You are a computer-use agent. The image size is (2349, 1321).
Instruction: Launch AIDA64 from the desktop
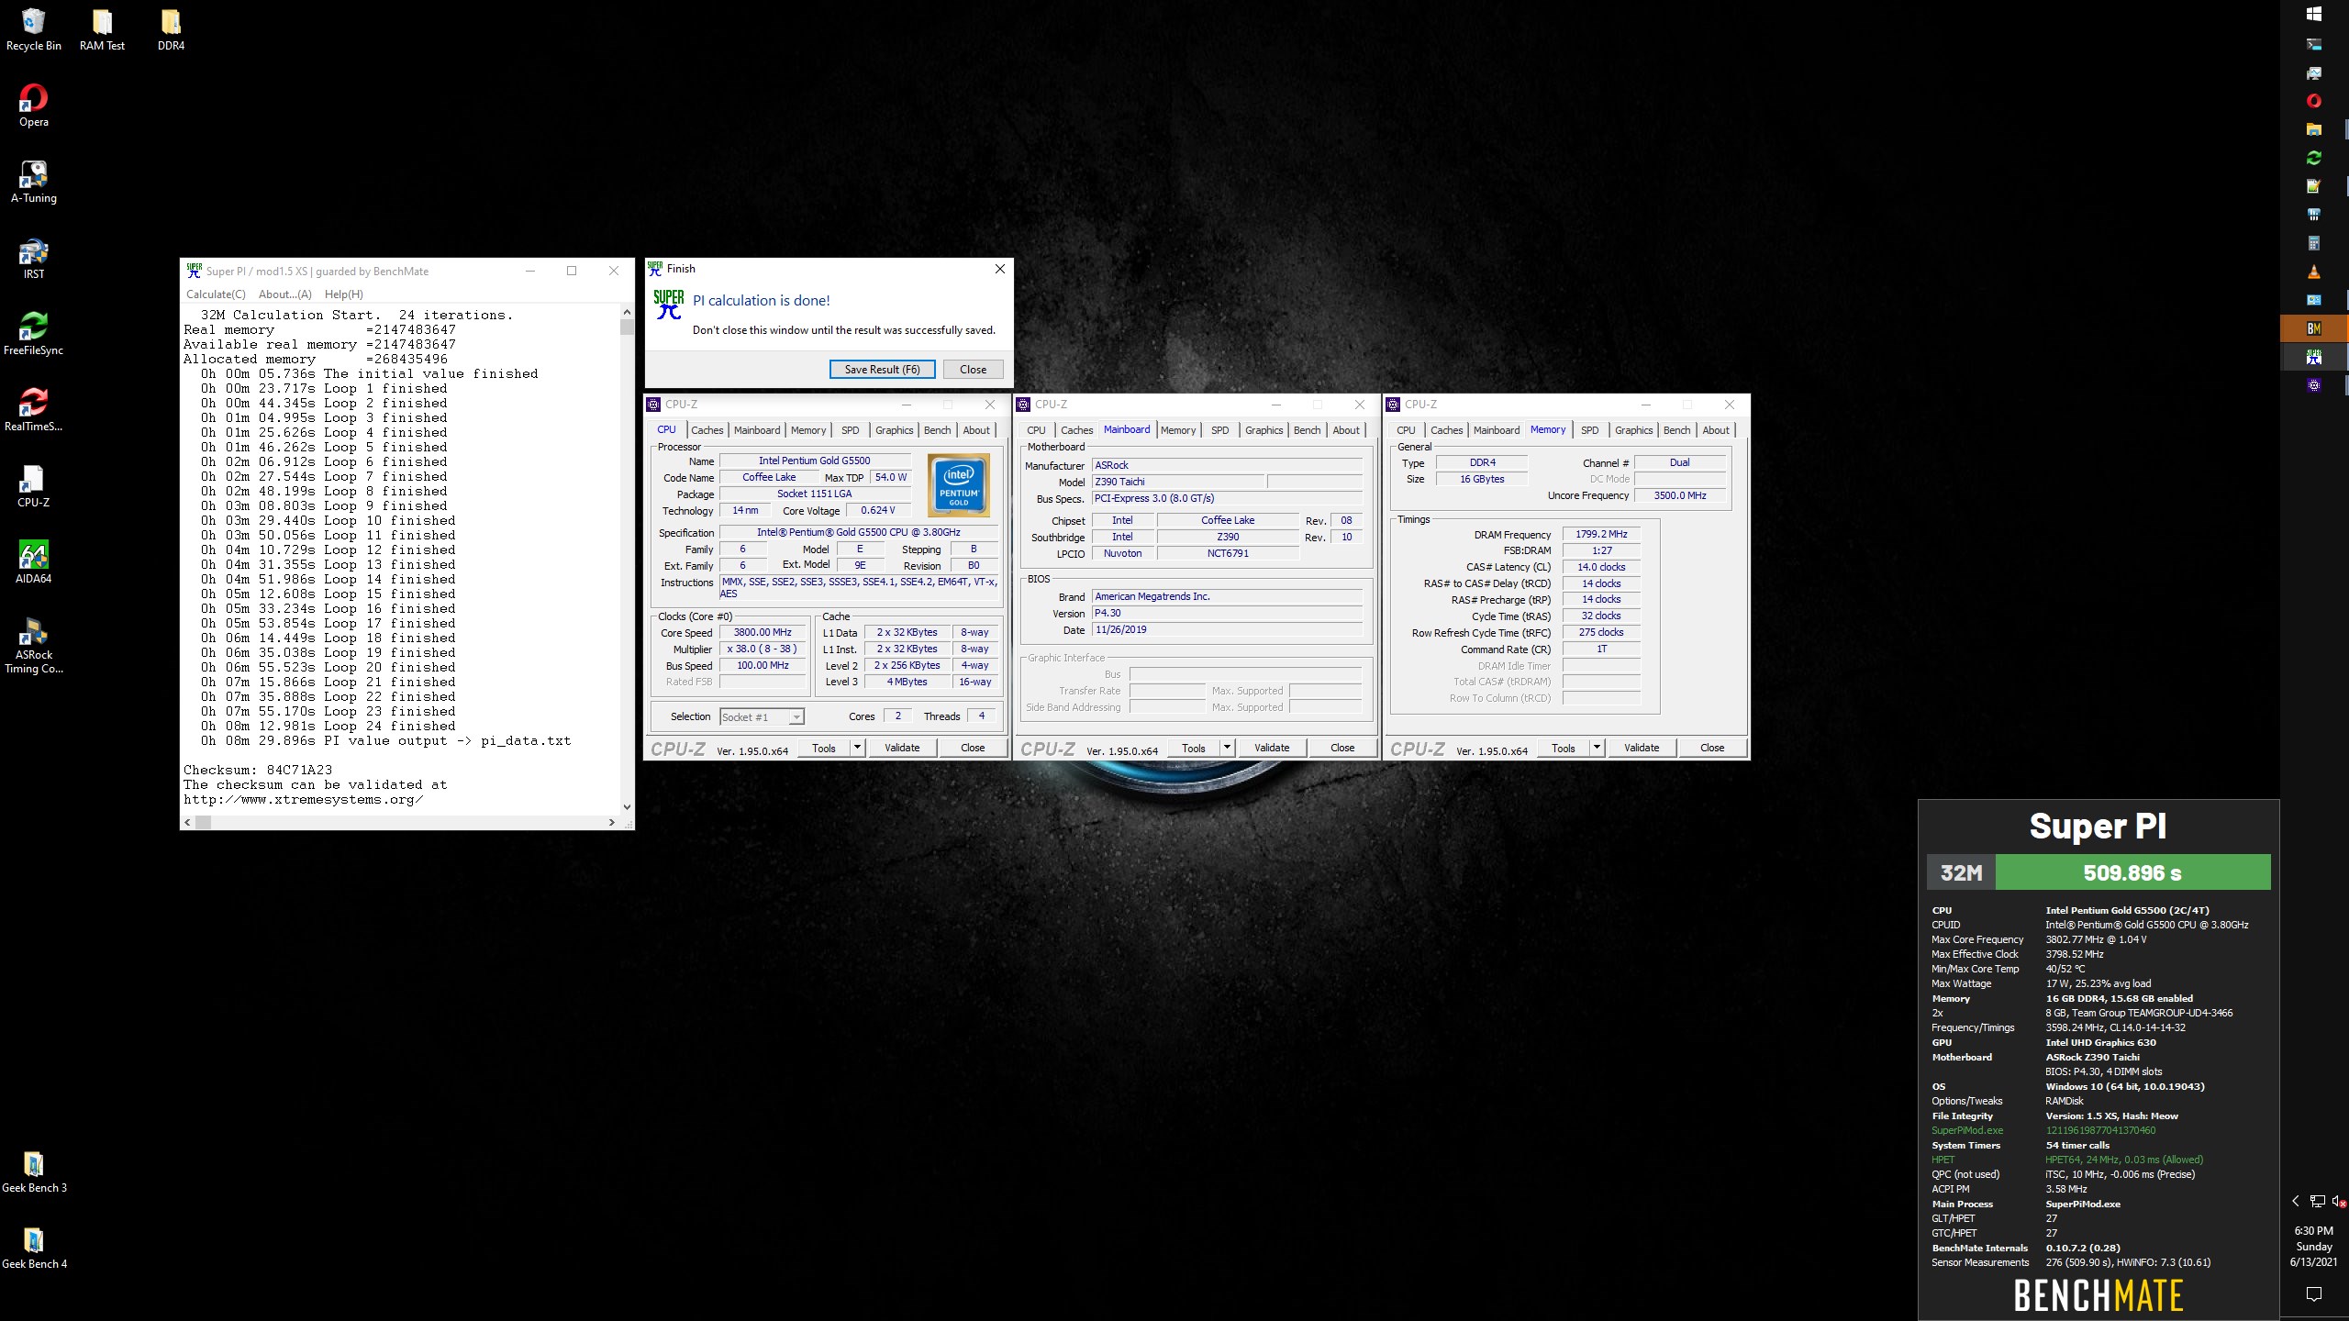point(33,562)
